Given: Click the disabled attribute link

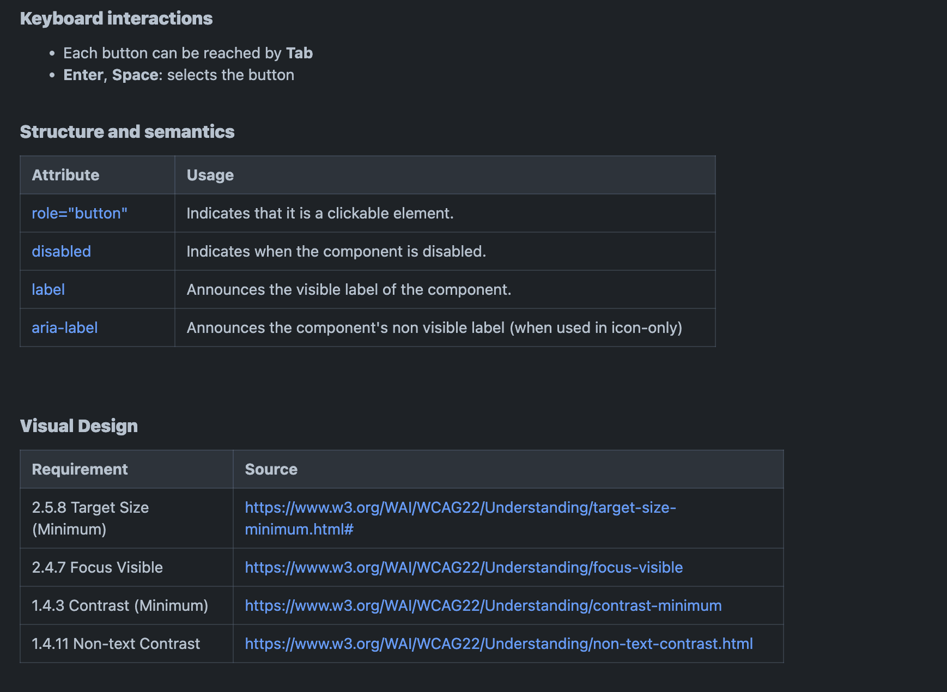Looking at the screenshot, I should click(61, 251).
